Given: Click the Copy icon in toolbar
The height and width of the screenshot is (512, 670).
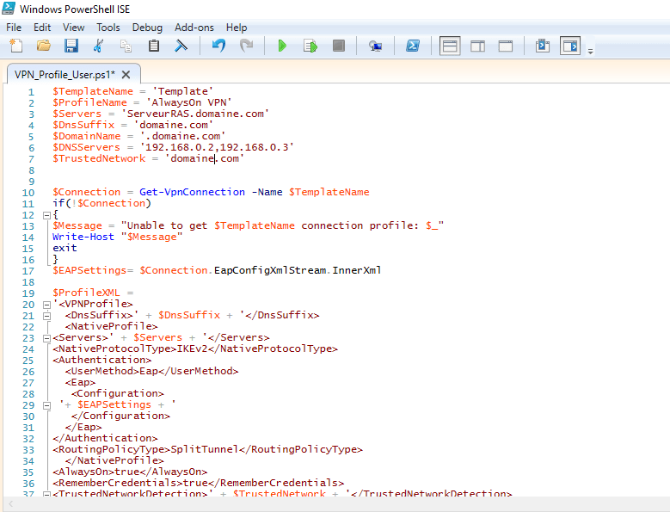Looking at the screenshot, I should tap(126, 46).
